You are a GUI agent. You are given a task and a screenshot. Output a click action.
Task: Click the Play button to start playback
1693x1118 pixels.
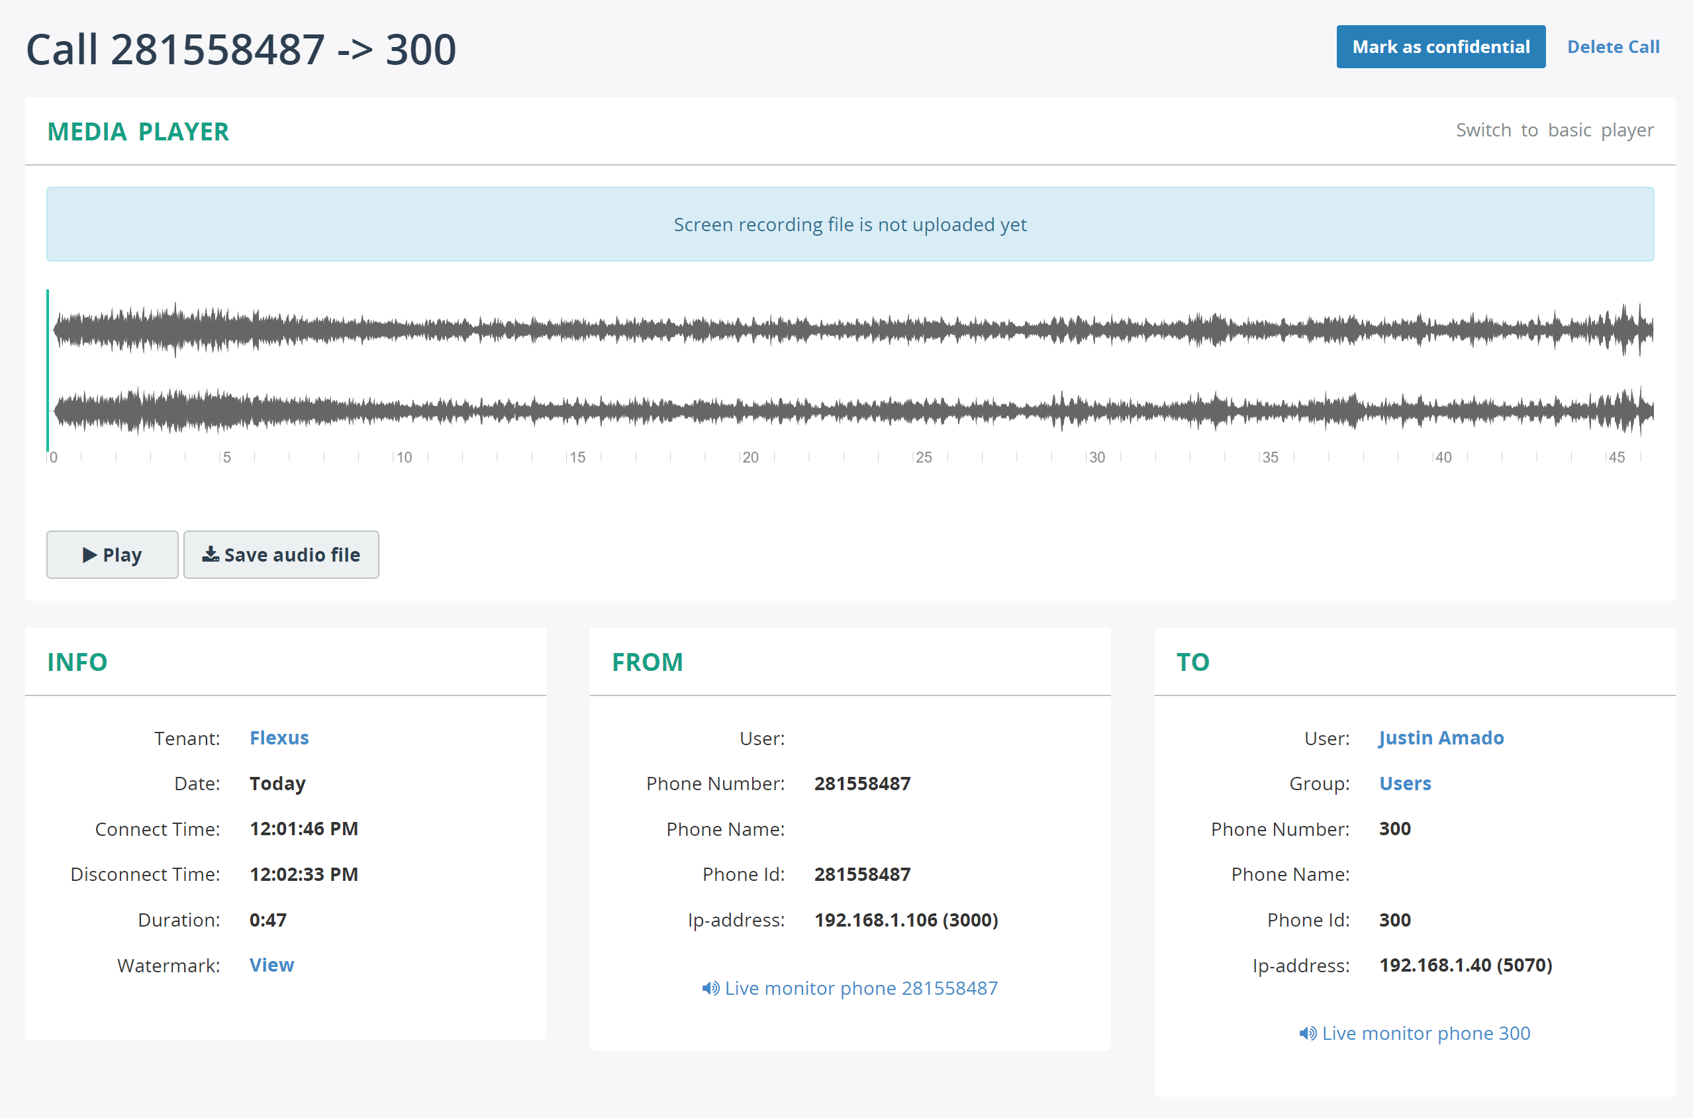pyautogui.click(x=111, y=554)
